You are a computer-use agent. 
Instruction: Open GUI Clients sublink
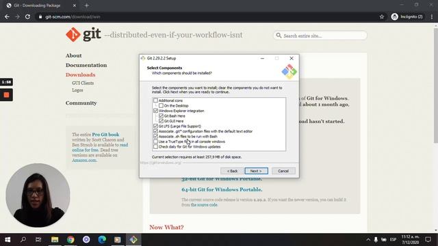point(83,83)
